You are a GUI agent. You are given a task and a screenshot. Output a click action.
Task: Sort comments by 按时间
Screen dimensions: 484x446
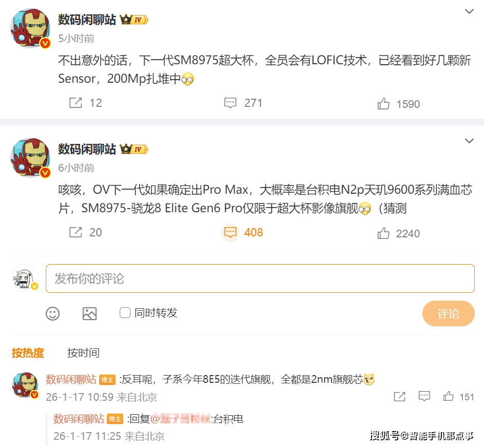pyautogui.click(x=83, y=353)
